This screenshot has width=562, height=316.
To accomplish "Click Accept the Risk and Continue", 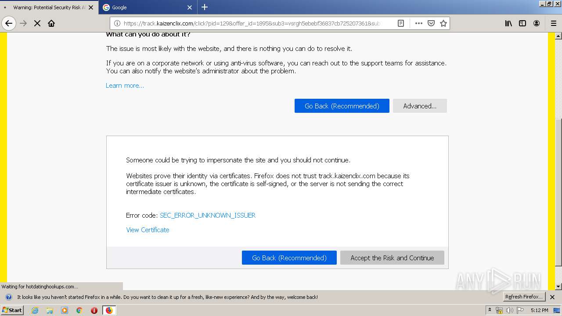I will coord(392,258).
